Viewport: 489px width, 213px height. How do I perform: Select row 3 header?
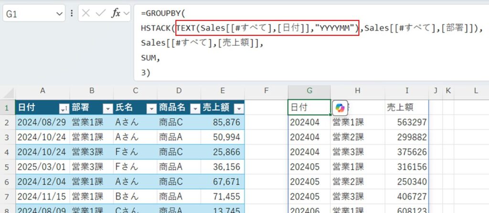(8, 137)
